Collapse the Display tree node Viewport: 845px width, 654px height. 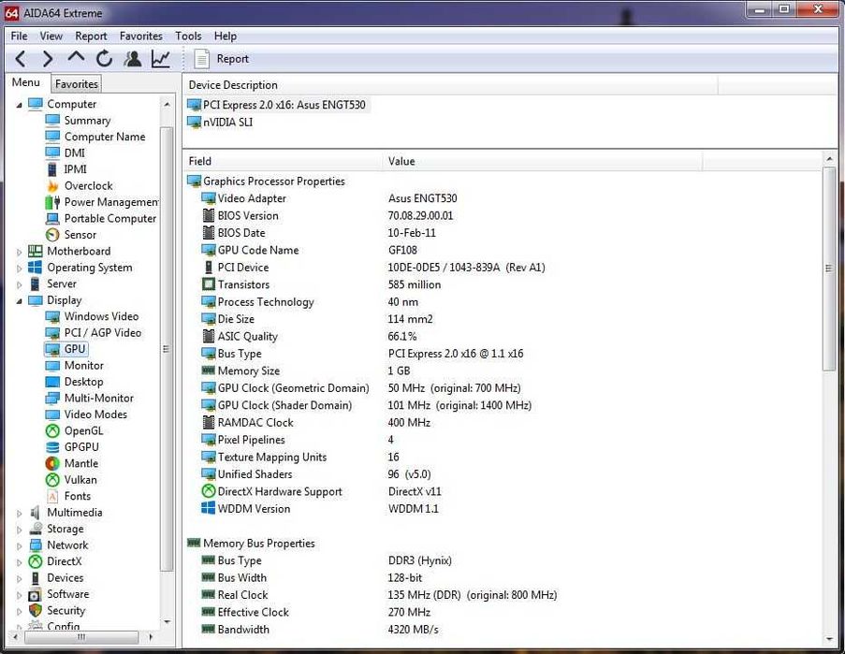[x=20, y=301]
